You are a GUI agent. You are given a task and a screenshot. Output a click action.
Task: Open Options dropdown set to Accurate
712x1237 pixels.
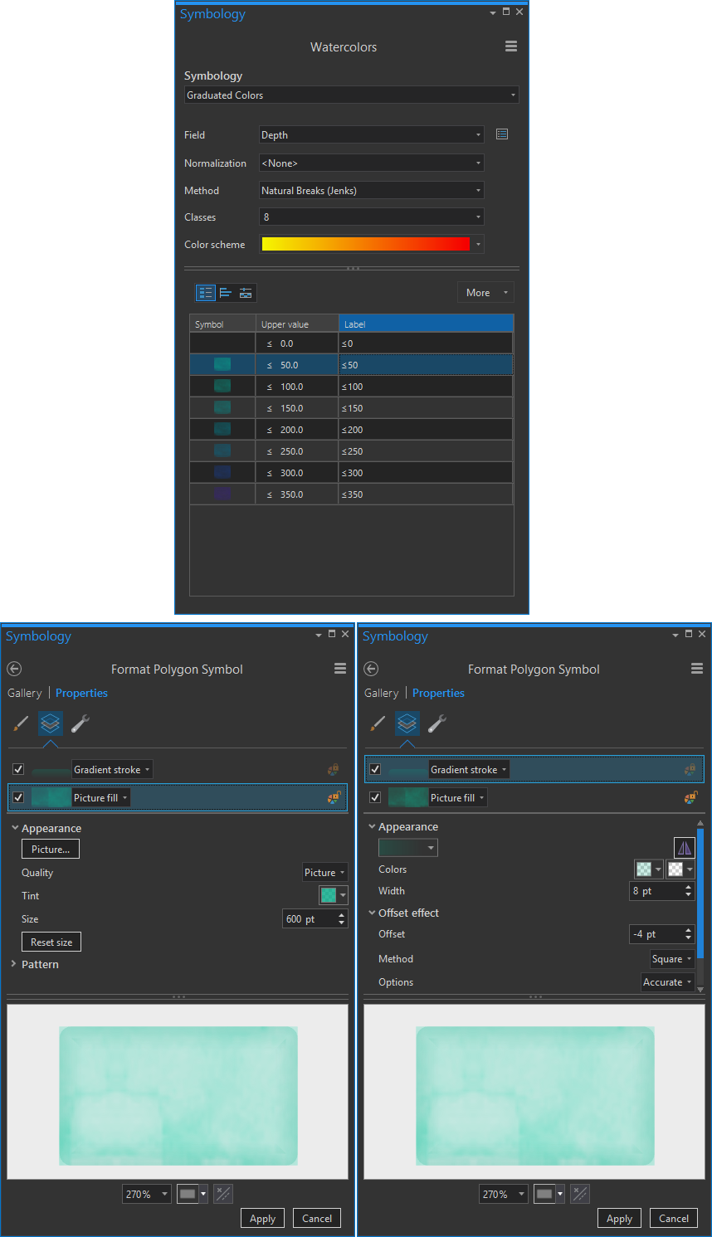pos(668,981)
